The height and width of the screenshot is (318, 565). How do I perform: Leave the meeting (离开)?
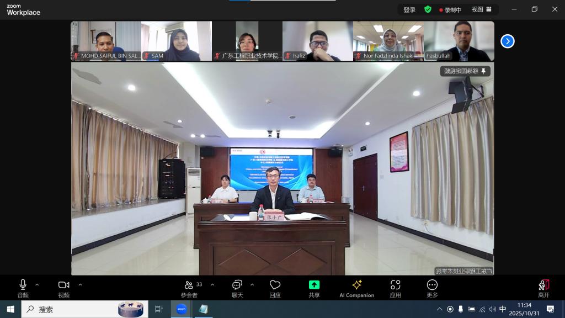(x=543, y=288)
